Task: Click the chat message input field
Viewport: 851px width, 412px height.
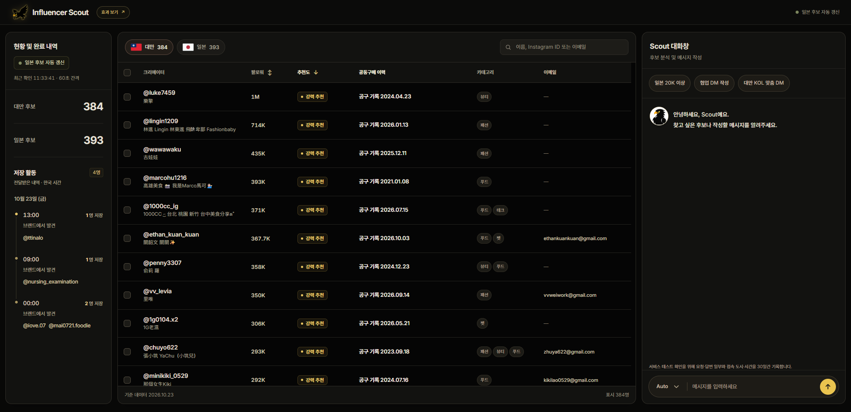Action: tap(753, 386)
